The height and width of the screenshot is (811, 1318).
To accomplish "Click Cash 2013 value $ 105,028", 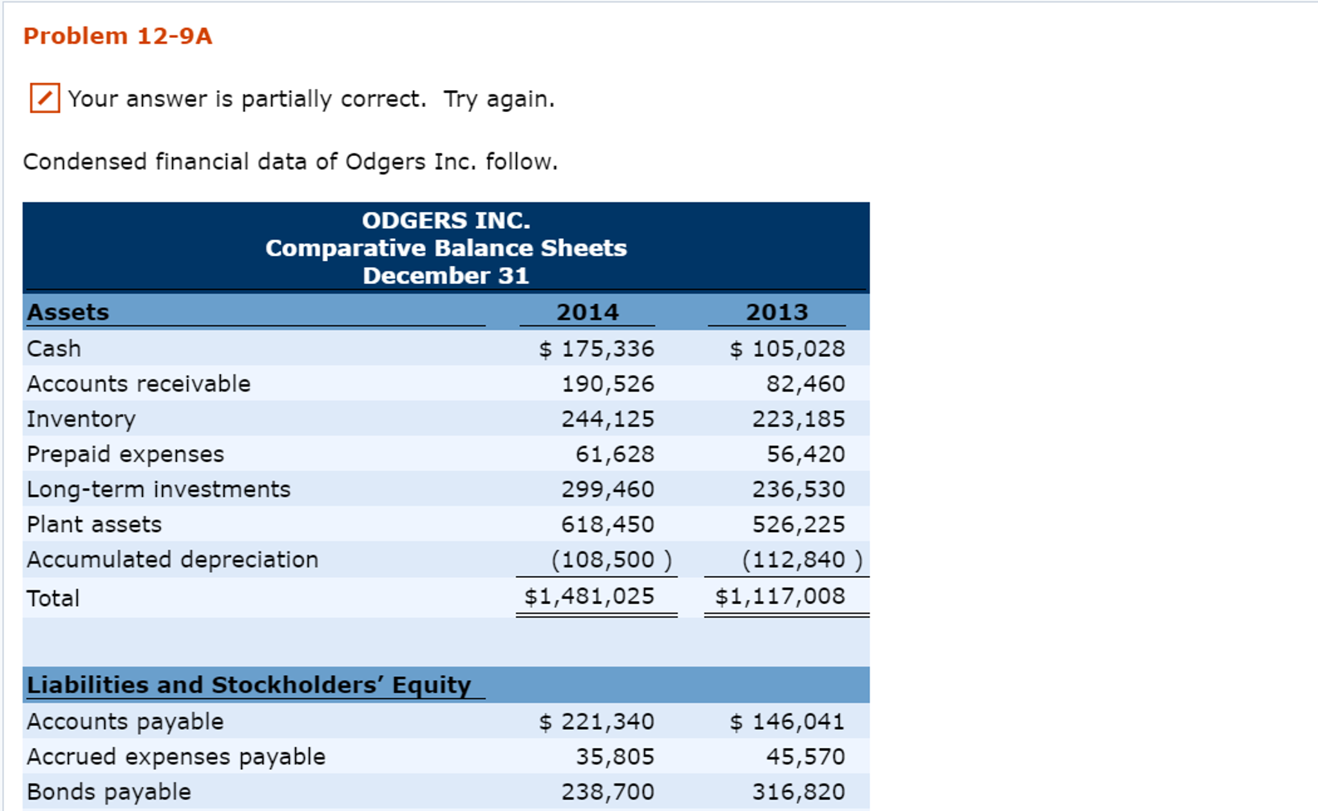I will (787, 348).
